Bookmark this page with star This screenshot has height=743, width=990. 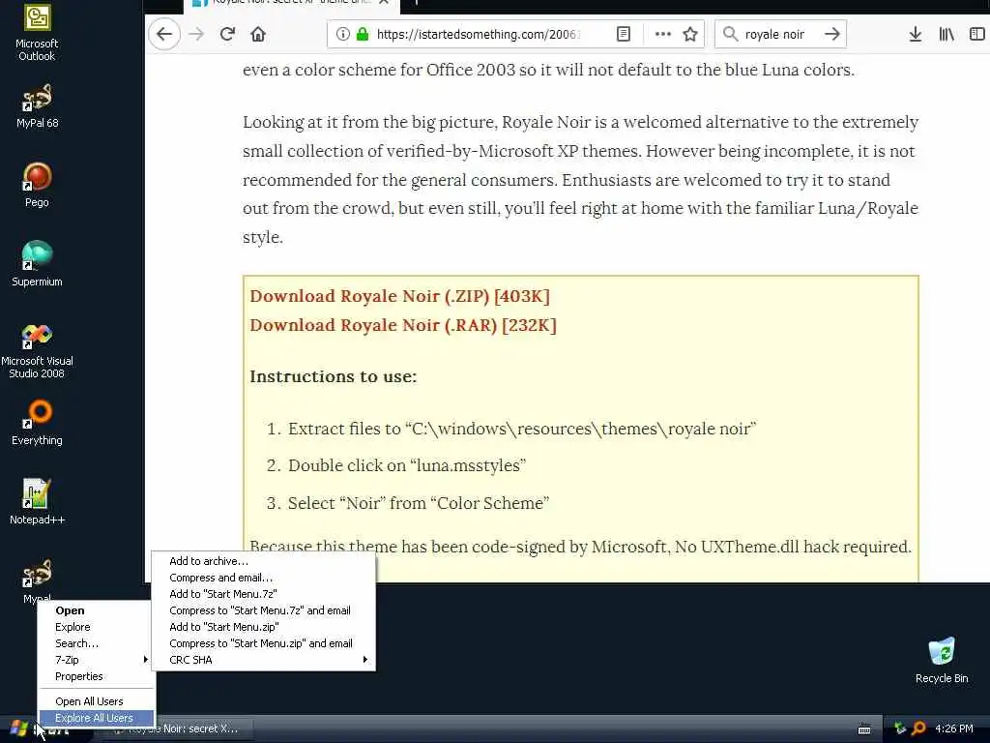coord(690,34)
